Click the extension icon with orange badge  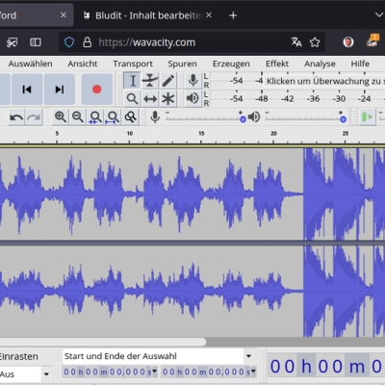click(x=372, y=40)
